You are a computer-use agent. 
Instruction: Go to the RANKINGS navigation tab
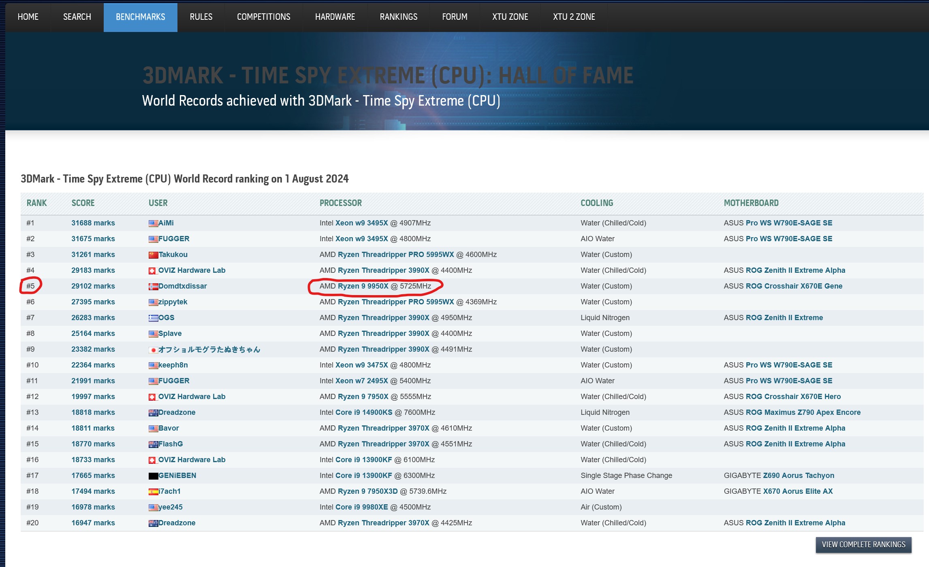tap(398, 17)
